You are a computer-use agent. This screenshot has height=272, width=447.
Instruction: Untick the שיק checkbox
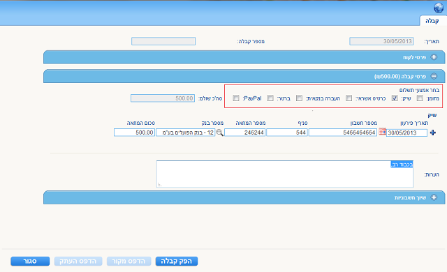pos(395,98)
